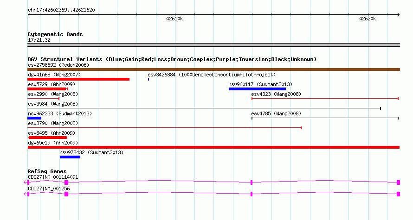Click the ruler's left end arrow
The height and width of the screenshot is (220, 413).
click(29, 15)
